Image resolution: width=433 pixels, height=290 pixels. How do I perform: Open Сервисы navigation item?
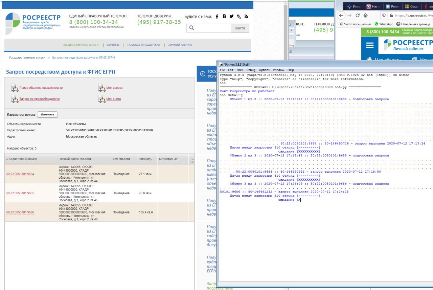(113, 45)
